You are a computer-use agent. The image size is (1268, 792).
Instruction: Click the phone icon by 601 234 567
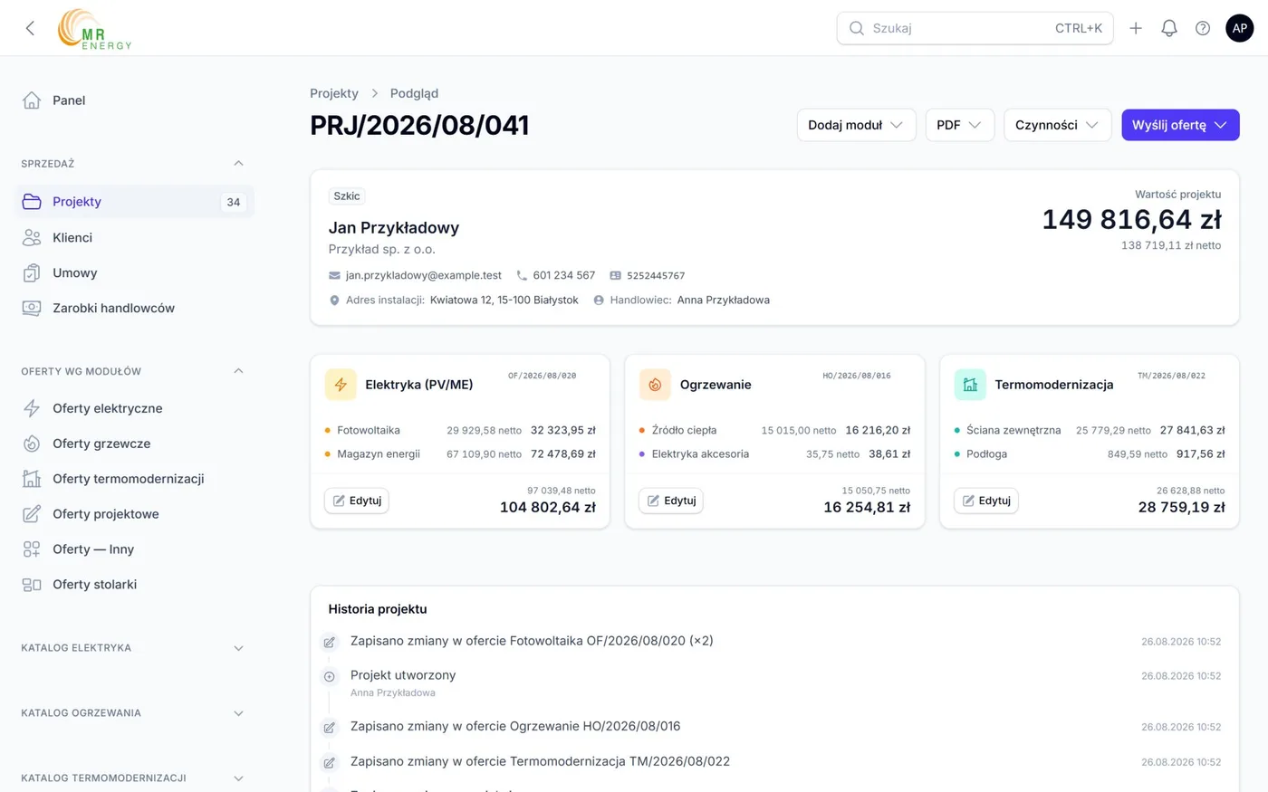pyautogui.click(x=522, y=275)
